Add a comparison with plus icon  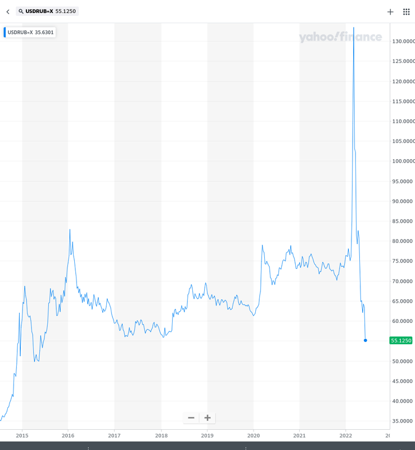pyautogui.click(x=390, y=12)
